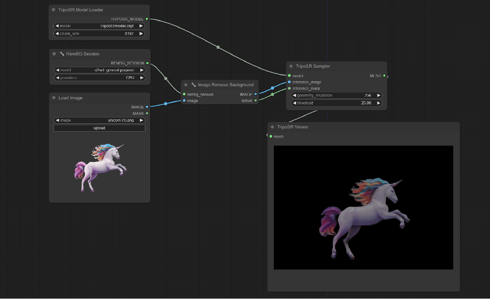Click the link midpoint on the REMBG_SESSION wire
Viewport: 490px width, 299px height.
click(166, 78)
